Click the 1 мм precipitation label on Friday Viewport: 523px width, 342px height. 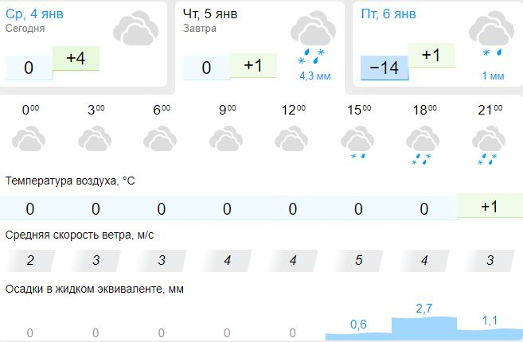(493, 76)
